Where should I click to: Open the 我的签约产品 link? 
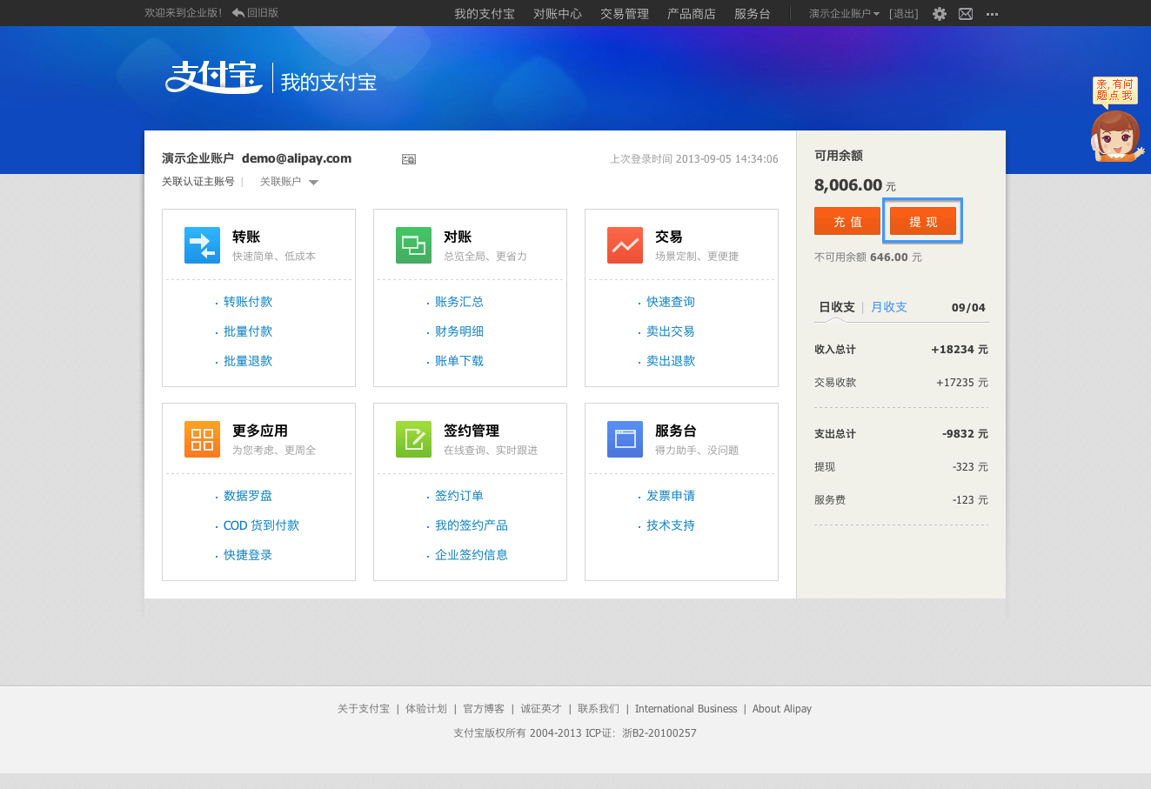(x=472, y=525)
